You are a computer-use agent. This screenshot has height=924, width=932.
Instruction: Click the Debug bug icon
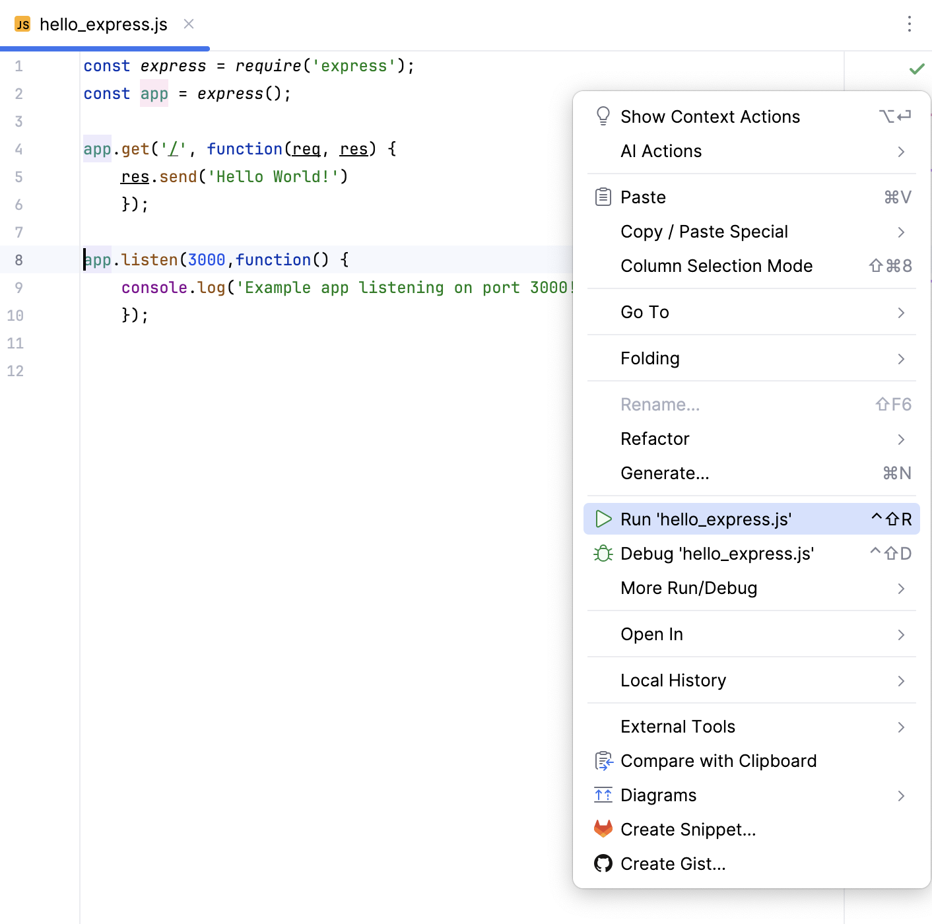tap(603, 554)
